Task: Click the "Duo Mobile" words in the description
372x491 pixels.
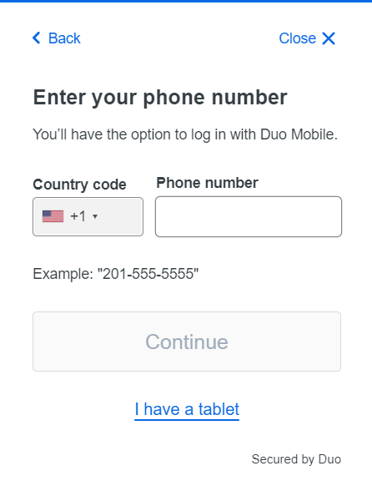Action: point(299,134)
